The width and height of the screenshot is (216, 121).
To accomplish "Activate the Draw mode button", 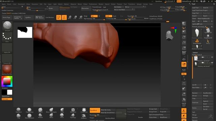I will [64, 17].
